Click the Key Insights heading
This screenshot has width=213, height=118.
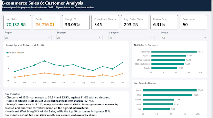tap(12, 94)
